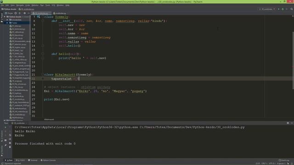The height and width of the screenshot is (165, 294).
Task: Open Project panel settings gear
Action: click(24, 13)
